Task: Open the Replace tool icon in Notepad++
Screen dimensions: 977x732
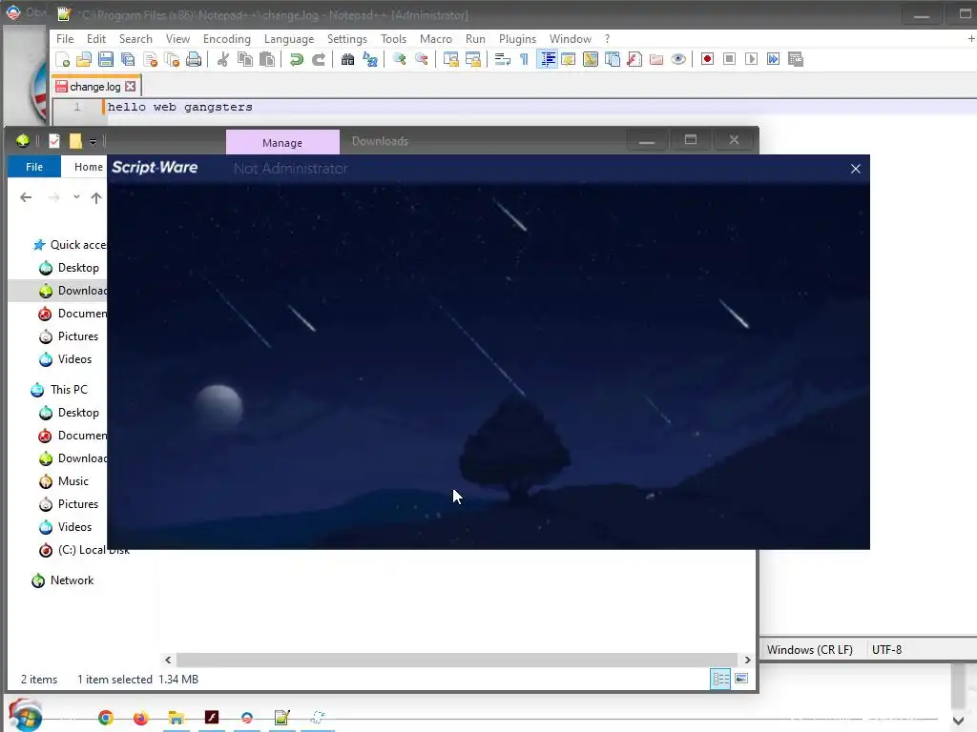Action: pos(370,59)
